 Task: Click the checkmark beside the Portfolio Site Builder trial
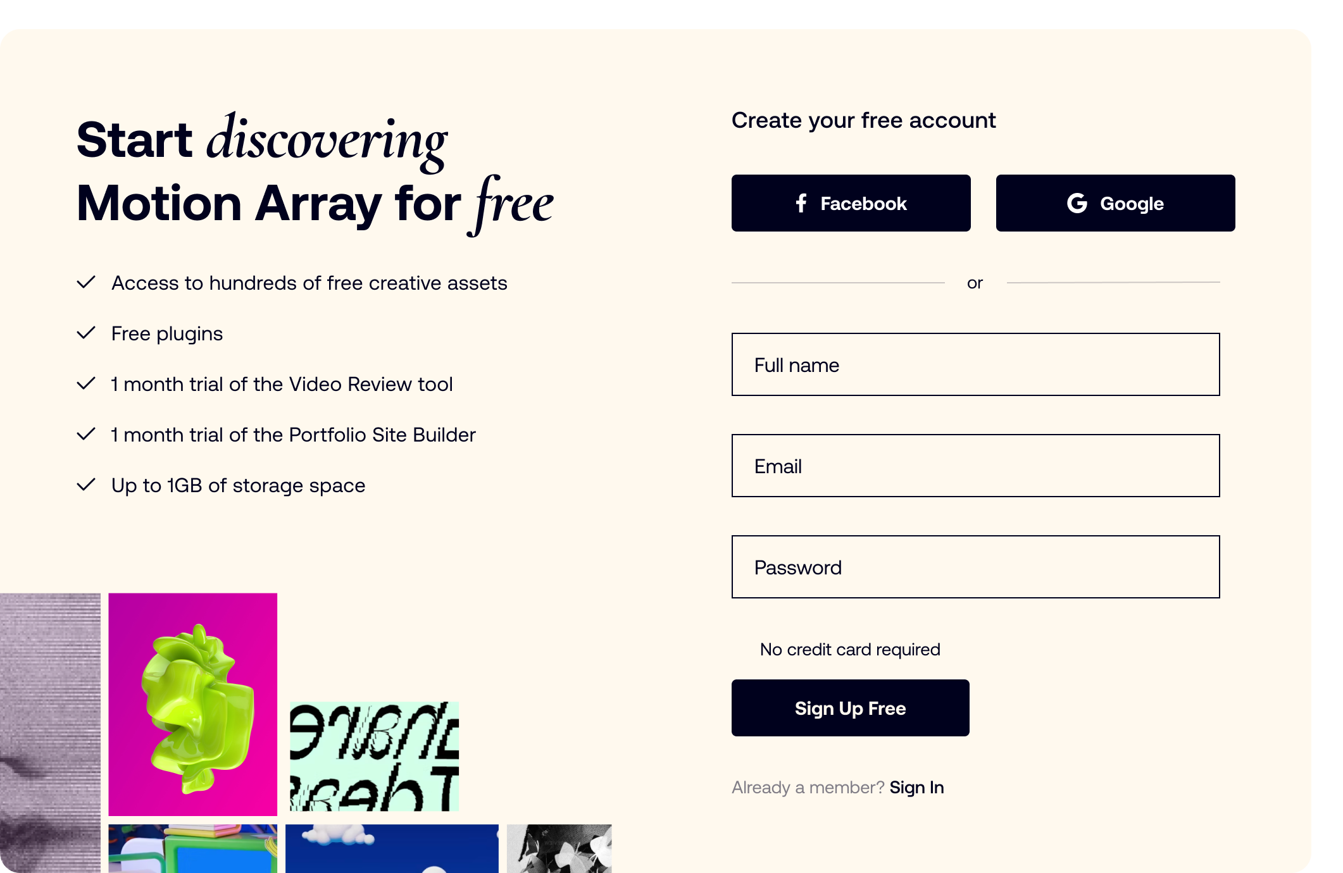pos(86,434)
